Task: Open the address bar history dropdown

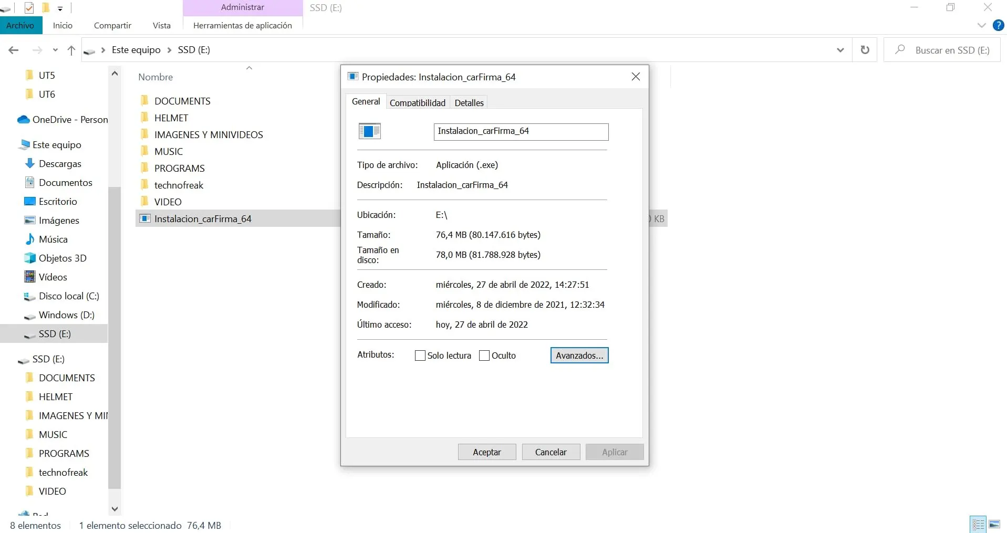Action: (x=840, y=50)
